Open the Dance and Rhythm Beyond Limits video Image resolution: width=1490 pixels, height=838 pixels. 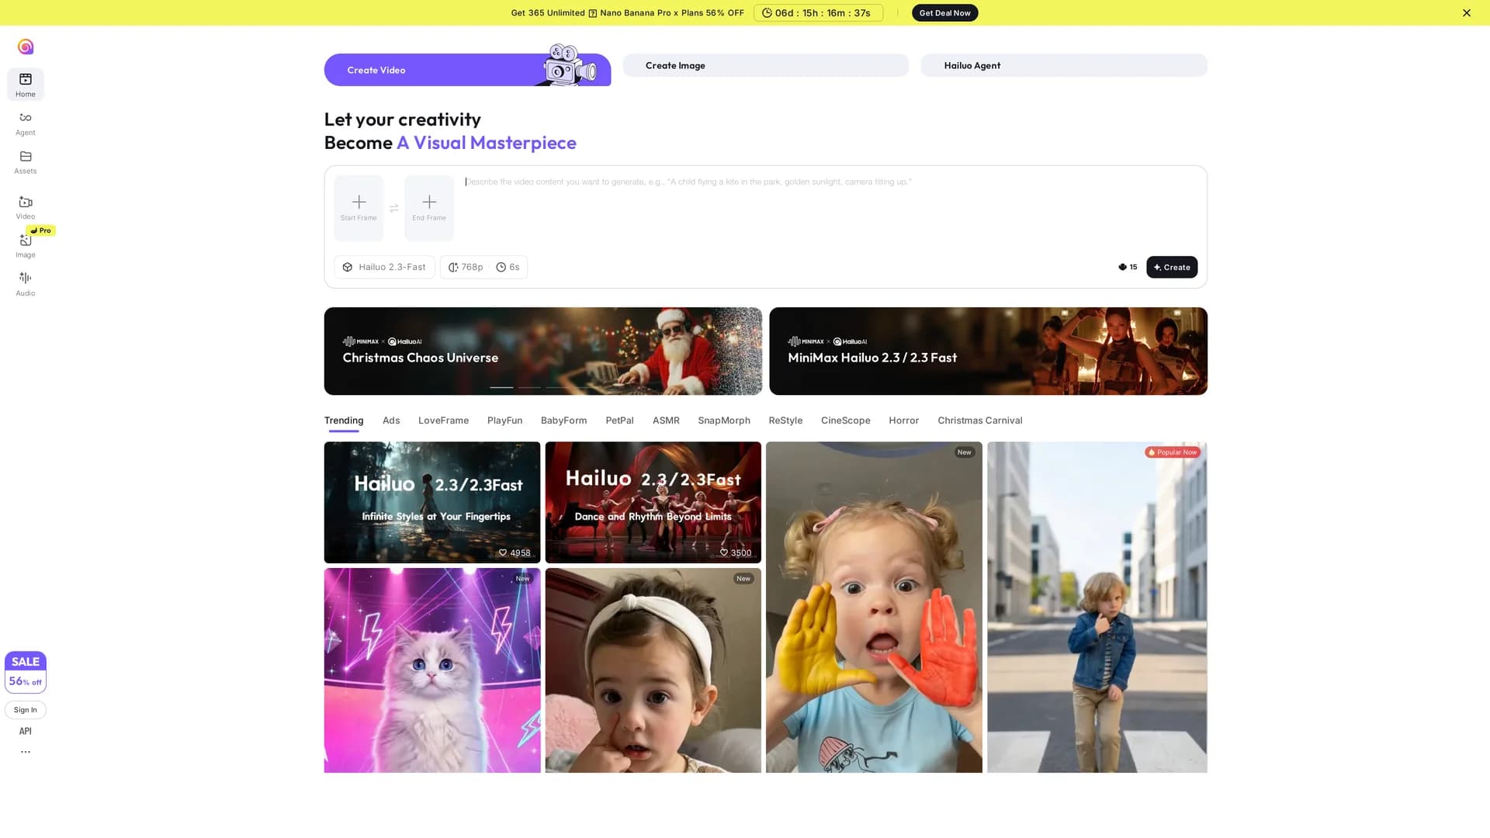[653, 502]
